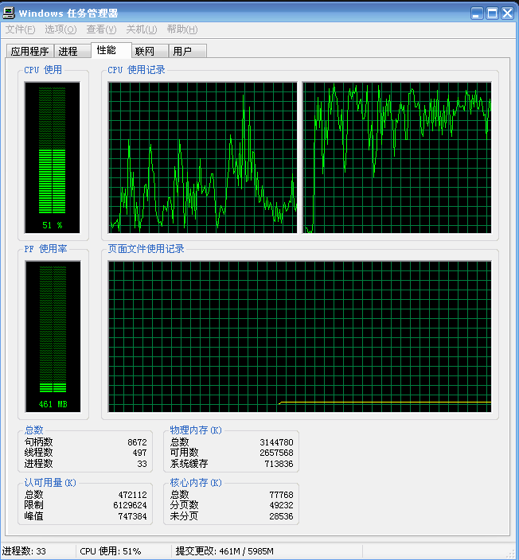Click the 可用数 value 2657568
This screenshot has width=519, height=560.
coord(277,453)
